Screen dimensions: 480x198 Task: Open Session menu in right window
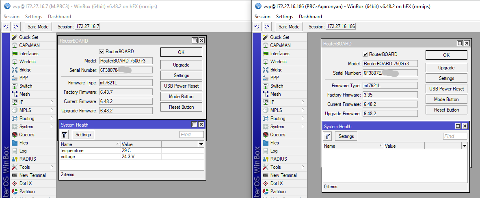coord(262,17)
